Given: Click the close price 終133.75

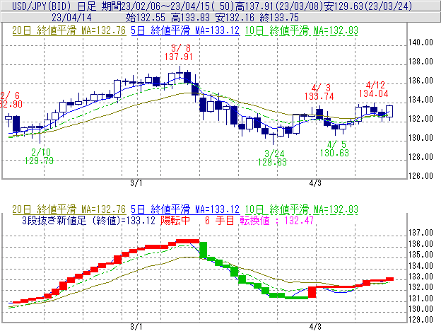Looking at the screenshot, I should pyautogui.click(x=279, y=18).
